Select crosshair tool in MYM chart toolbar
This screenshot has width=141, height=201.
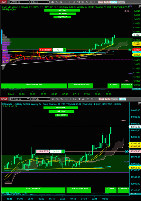click(70, 2)
